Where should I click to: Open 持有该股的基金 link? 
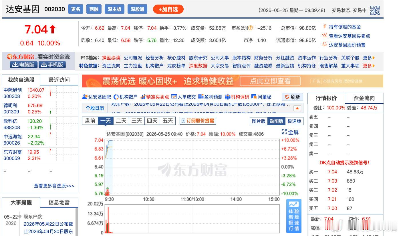pyautogui.click(x=345, y=27)
